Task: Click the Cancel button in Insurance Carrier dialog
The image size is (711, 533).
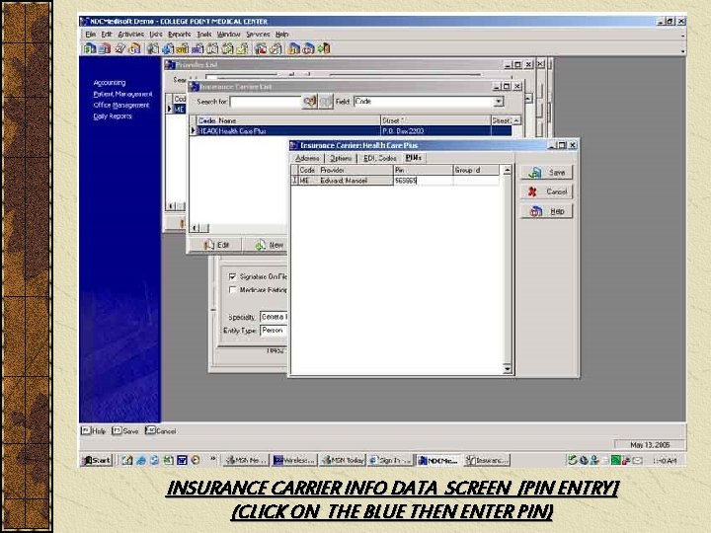Action: pyautogui.click(x=547, y=191)
